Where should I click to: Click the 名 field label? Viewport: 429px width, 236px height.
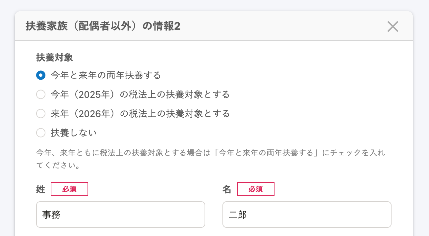pyautogui.click(x=227, y=189)
